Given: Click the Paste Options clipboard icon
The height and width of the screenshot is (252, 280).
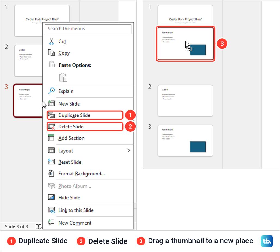Looking at the screenshot, I should click(52, 64).
